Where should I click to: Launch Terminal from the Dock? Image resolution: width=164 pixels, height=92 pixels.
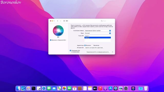coord(34,88)
